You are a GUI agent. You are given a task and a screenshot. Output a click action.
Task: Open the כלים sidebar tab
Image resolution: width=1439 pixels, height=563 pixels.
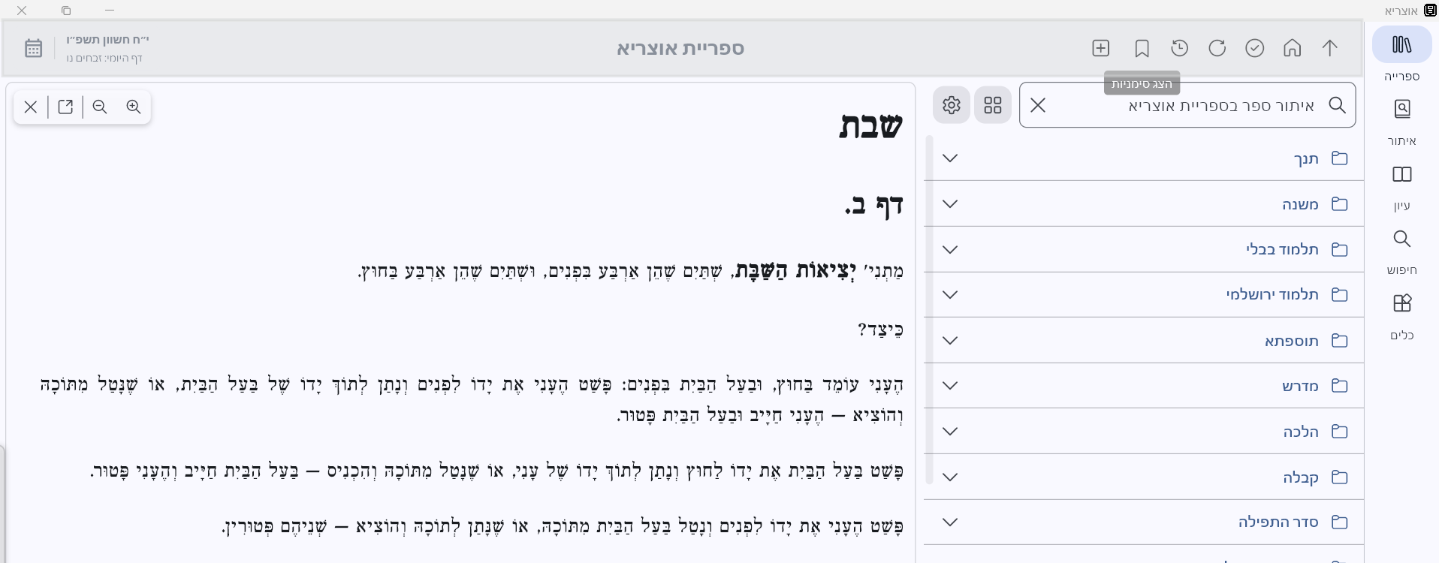pyautogui.click(x=1401, y=314)
